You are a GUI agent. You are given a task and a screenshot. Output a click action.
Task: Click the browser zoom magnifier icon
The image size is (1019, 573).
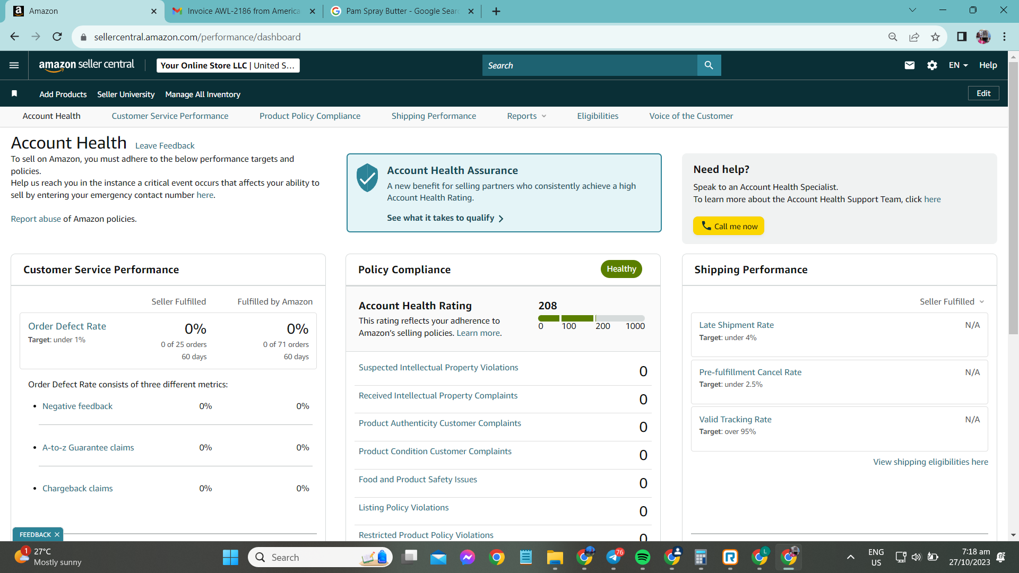click(x=893, y=37)
